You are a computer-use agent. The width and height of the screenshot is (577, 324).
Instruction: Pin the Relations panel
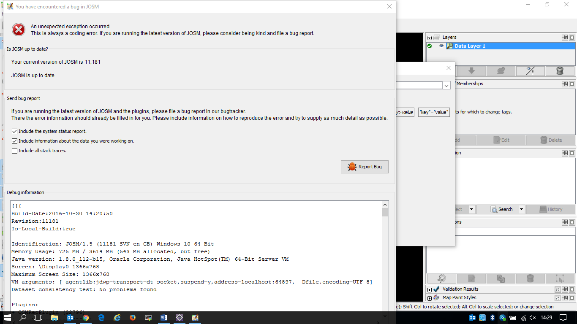pos(565,222)
